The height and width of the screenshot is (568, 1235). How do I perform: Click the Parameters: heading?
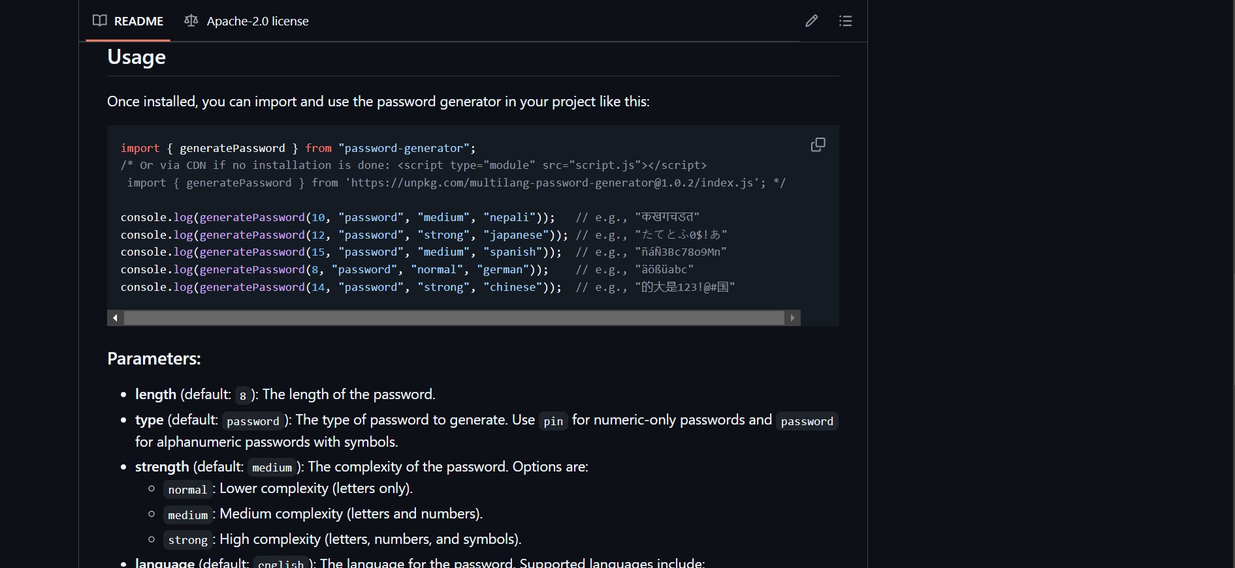(x=154, y=359)
